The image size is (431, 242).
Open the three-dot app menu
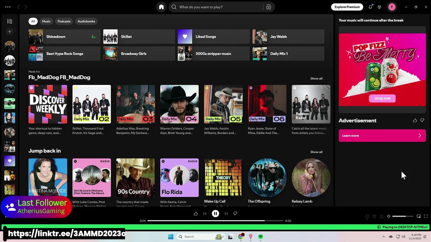click(8, 7)
